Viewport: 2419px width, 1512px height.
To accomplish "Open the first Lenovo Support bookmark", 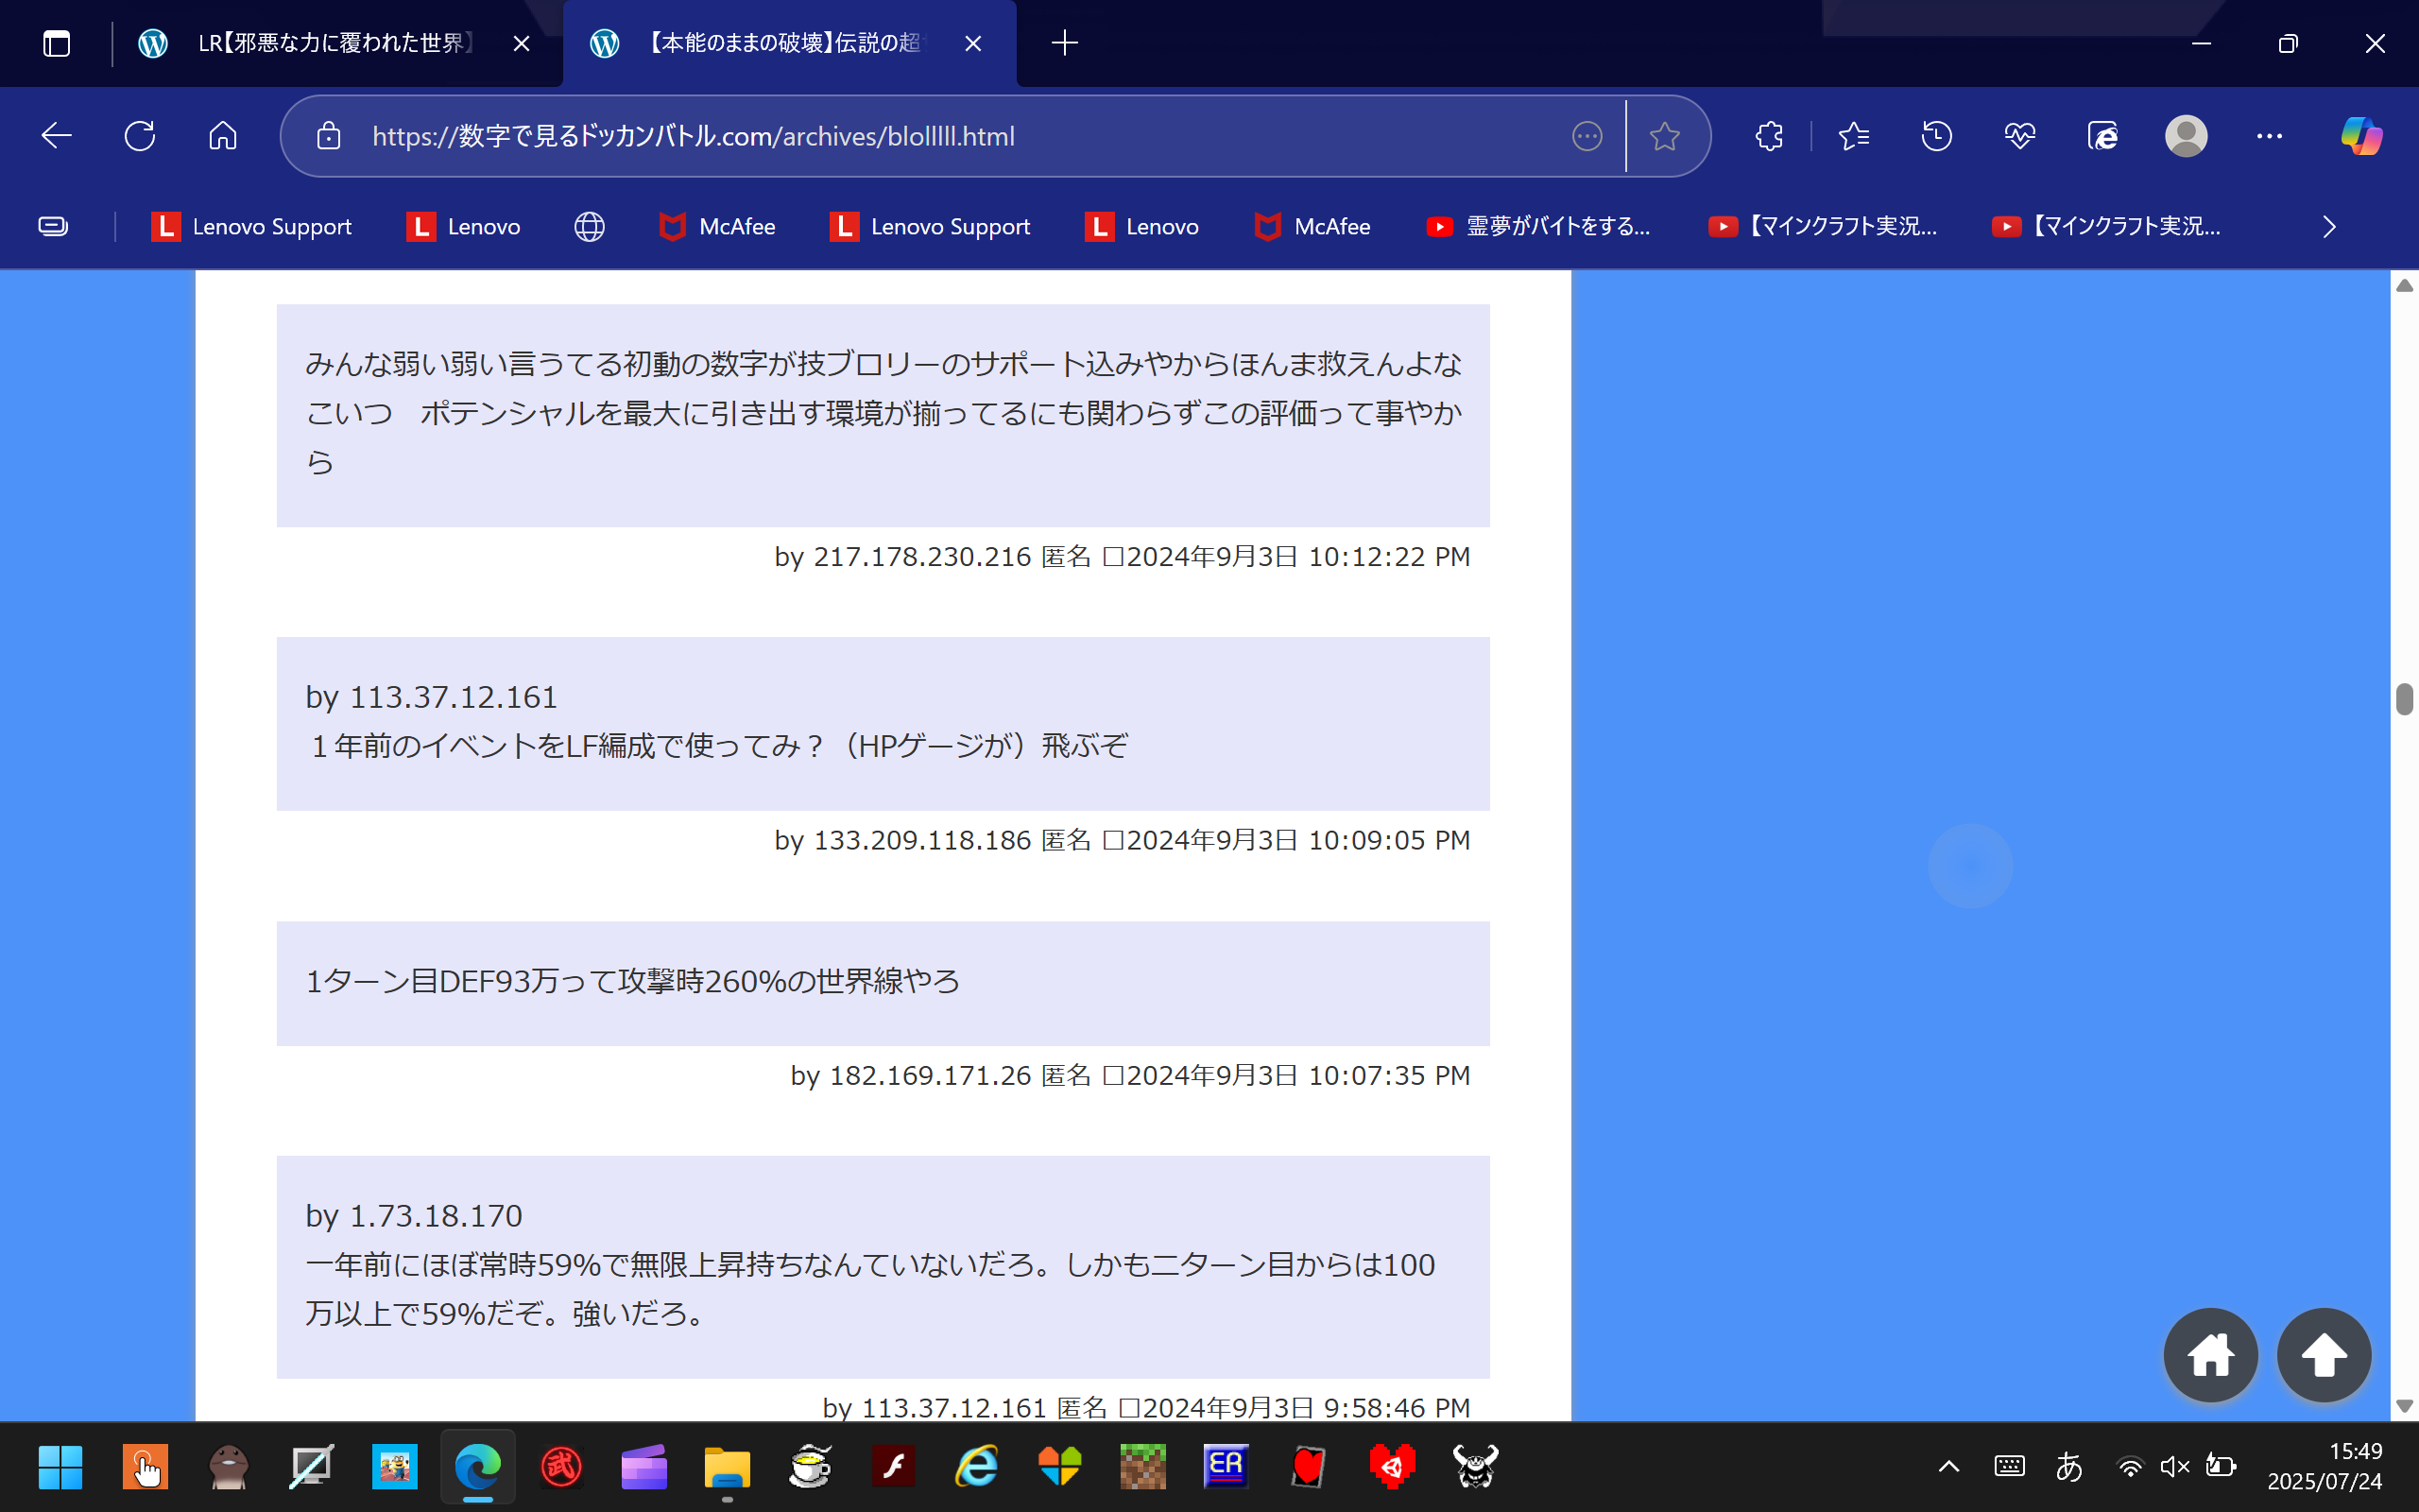I will pyautogui.click(x=252, y=227).
